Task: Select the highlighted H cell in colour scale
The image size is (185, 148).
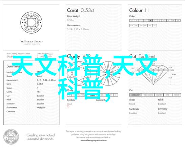Action: [x=150, y=20]
